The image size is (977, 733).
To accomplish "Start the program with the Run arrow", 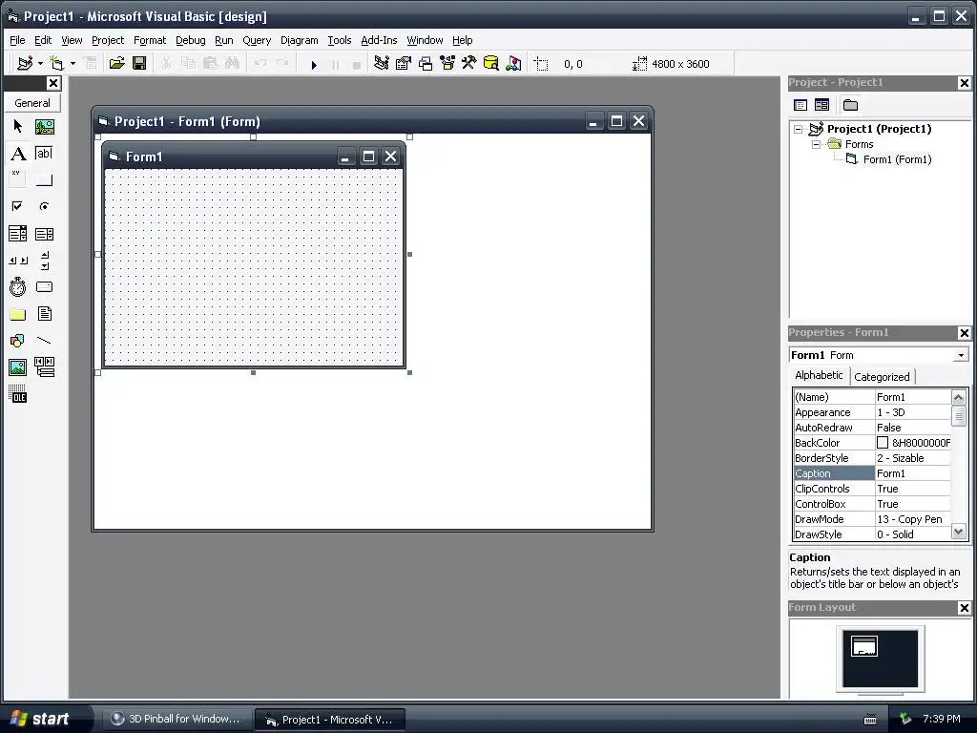I will [x=314, y=64].
